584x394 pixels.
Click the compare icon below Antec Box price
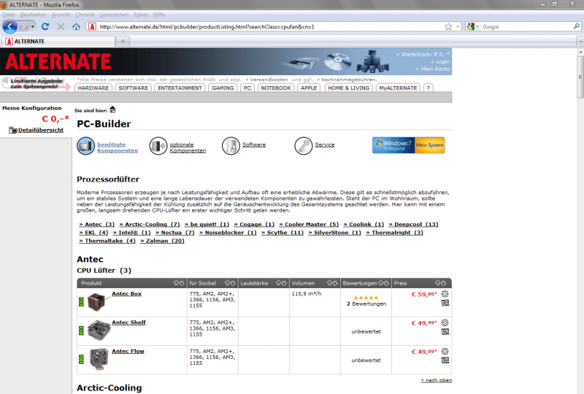[445, 303]
